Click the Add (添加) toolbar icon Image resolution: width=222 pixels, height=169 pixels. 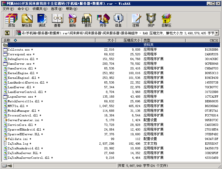tap(11, 20)
